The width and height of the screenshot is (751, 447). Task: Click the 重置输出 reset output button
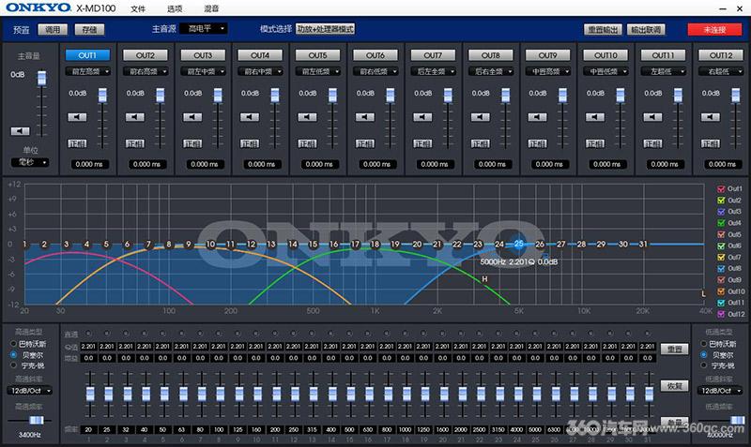point(604,30)
